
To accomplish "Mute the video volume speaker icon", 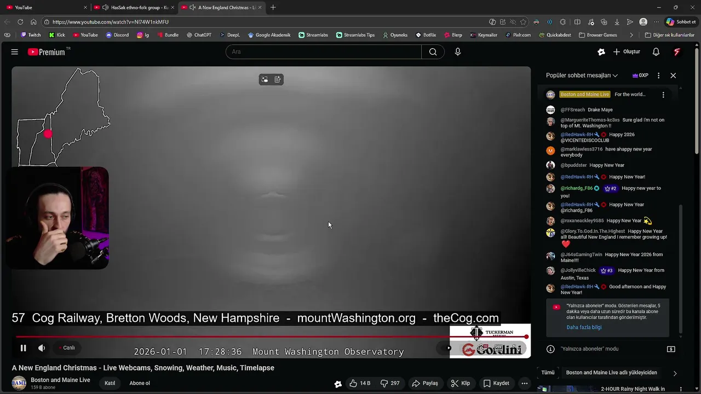I will [x=42, y=348].
